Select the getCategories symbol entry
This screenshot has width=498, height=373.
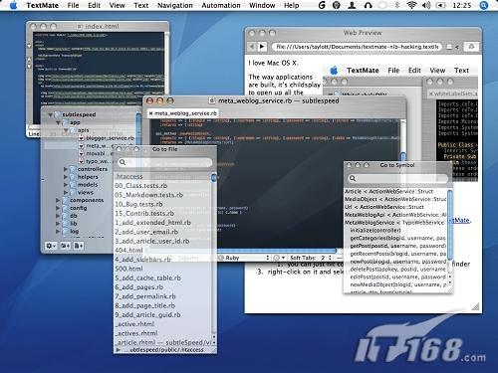click(x=396, y=238)
